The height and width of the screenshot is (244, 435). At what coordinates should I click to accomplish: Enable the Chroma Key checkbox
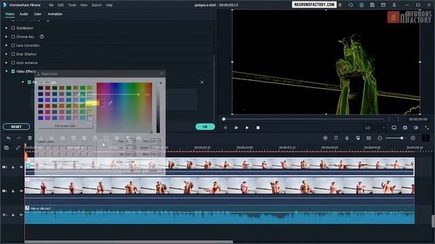point(13,37)
